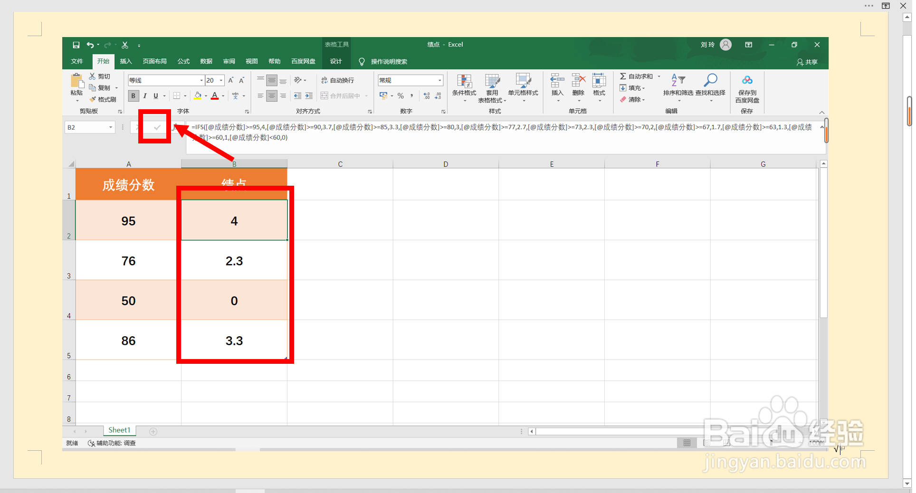Viewport: 916px width, 493px height.
Task: Open number format dropdown (常规)
Action: coord(440,80)
